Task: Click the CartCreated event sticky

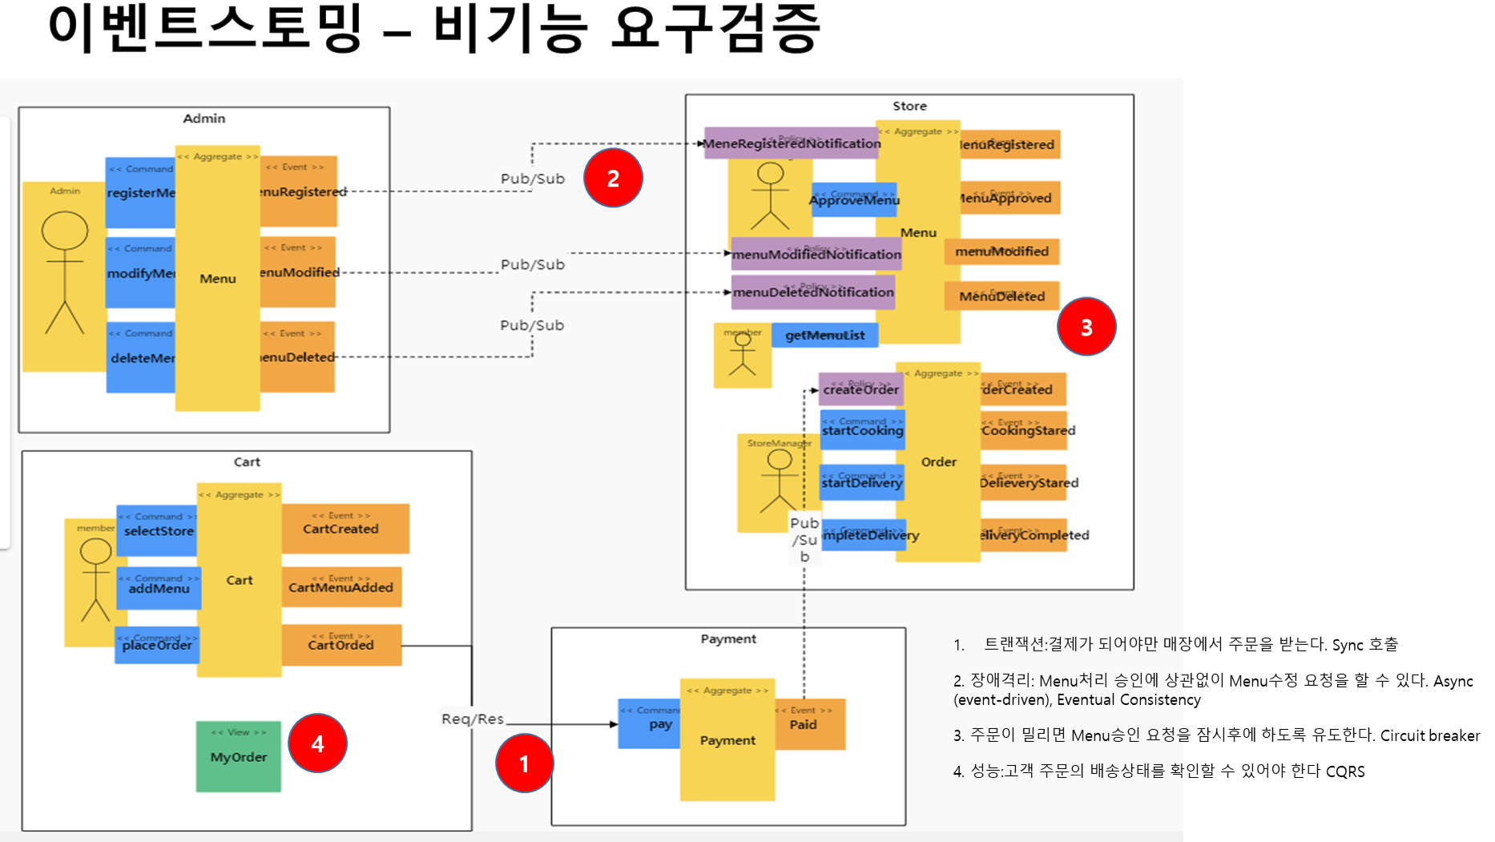Action: 345,529
